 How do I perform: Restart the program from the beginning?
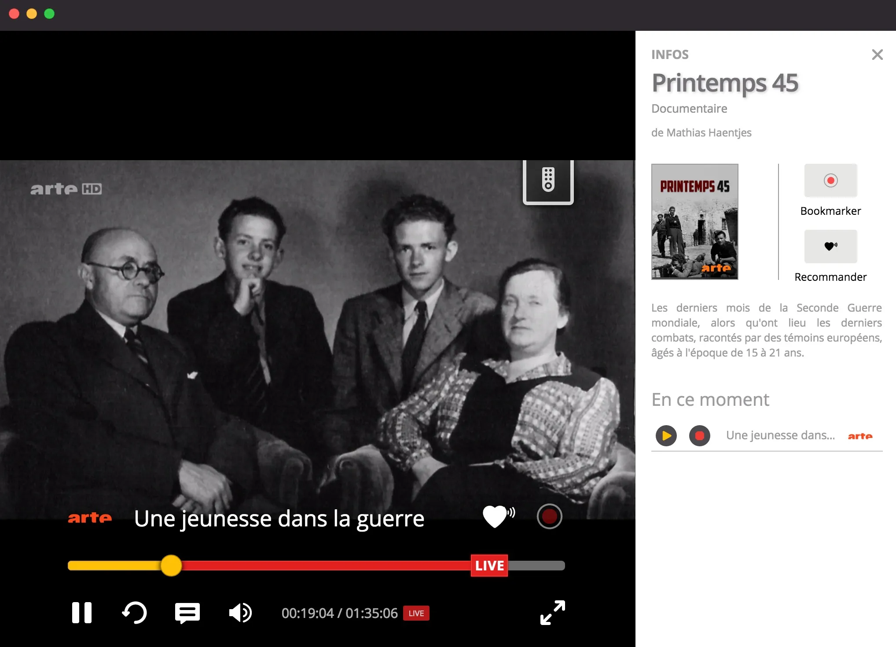134,613
